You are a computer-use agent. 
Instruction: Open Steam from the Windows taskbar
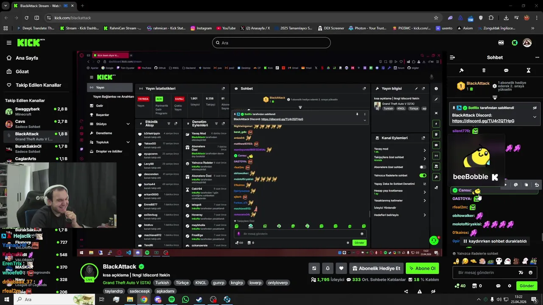199,299
